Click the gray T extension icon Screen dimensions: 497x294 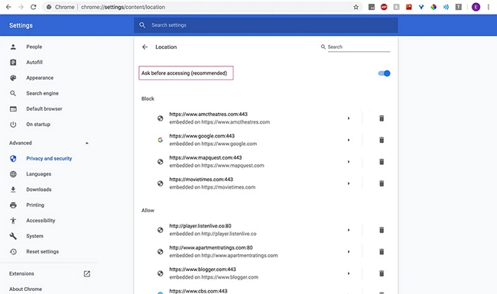tap(458, 7)
